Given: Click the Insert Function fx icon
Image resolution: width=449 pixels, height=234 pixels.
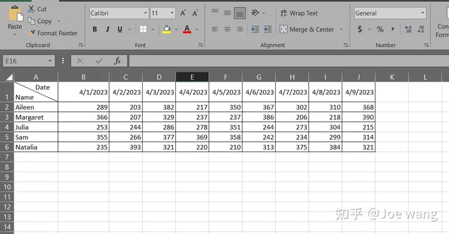Looking at the screenshot, I should click(117, 61).
